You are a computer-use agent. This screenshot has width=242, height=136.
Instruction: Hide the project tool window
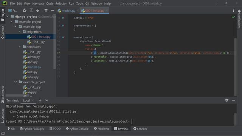click(53, 11)
